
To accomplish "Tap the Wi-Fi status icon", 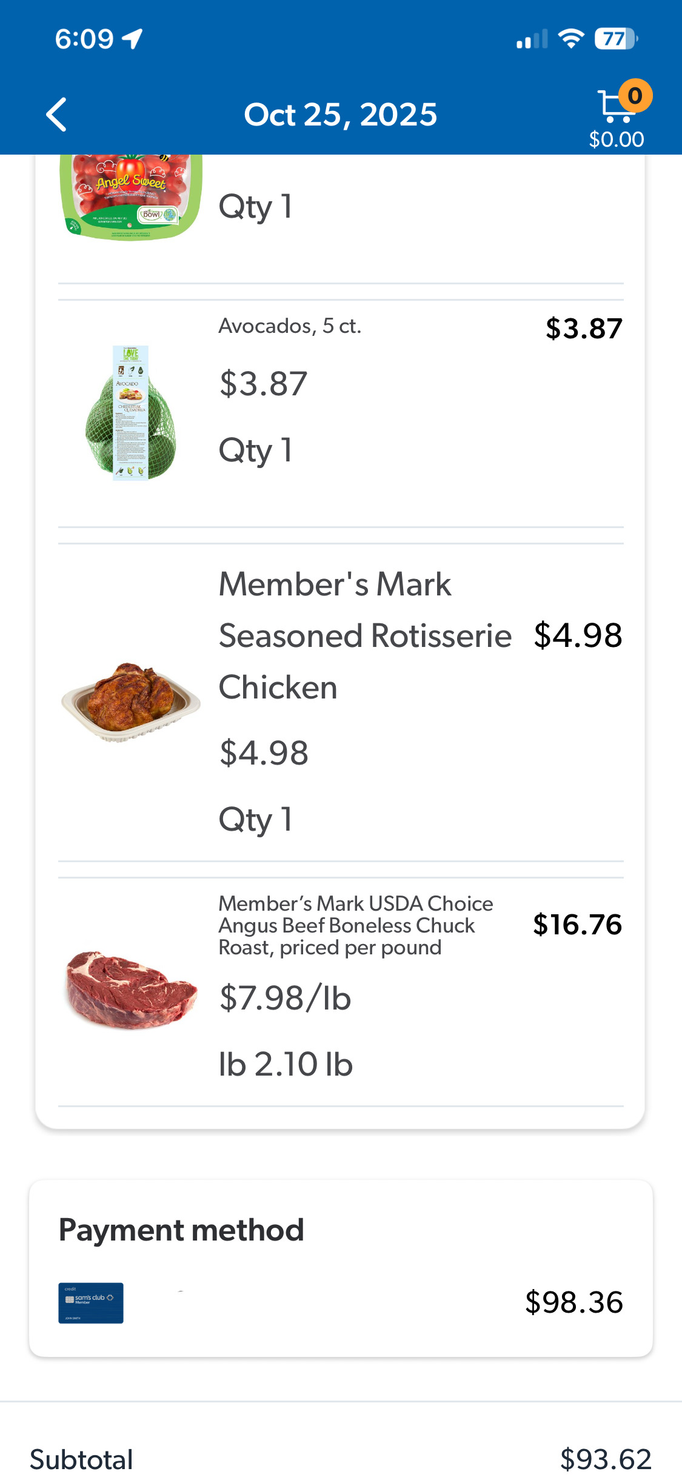I will click(570, 39).
